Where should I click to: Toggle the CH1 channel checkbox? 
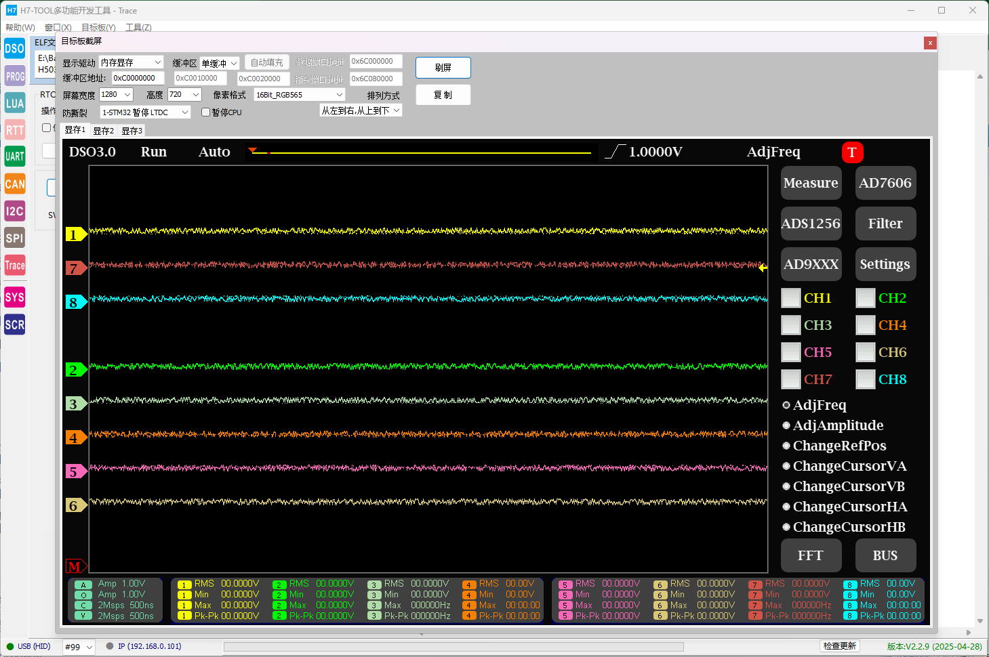click(x=790, y=298)
